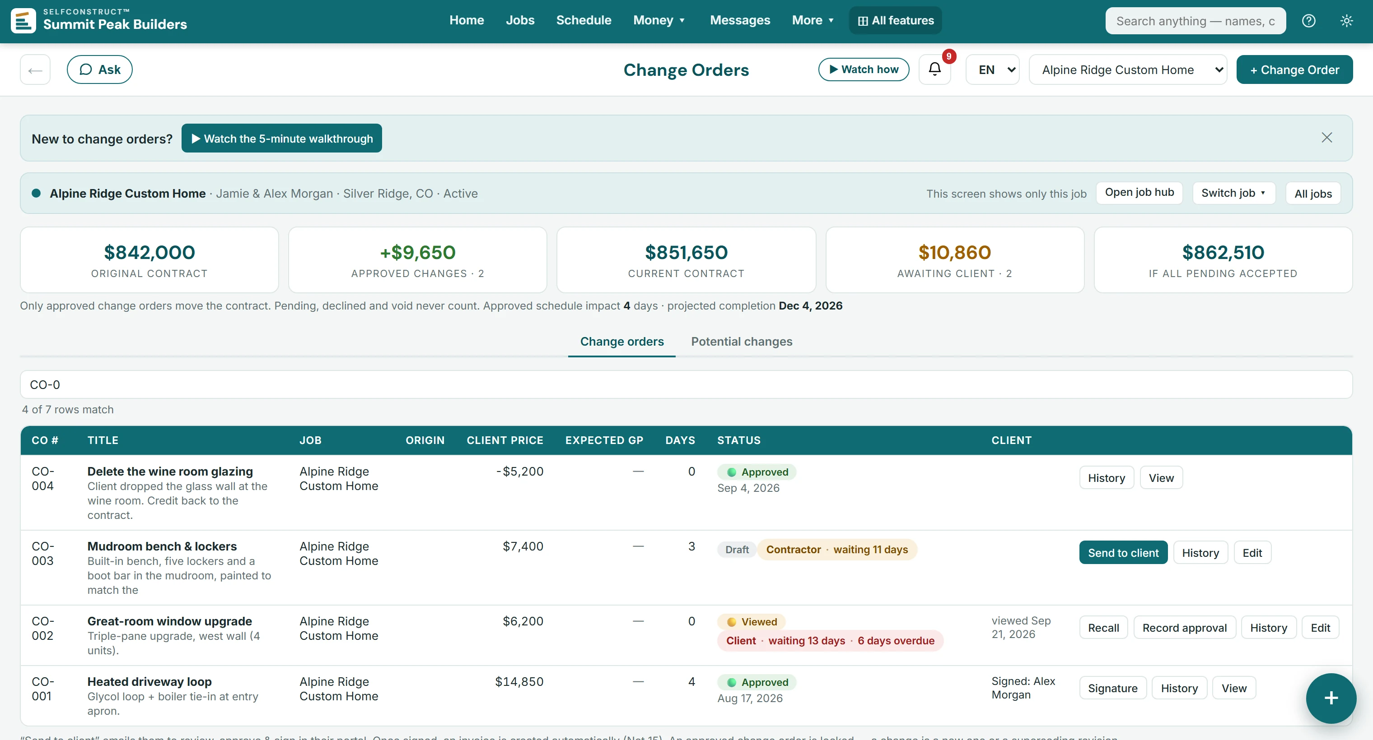Open the help question-mark icon
The height and width of the screenshot is (740, 1373).
coord(1308,21)
